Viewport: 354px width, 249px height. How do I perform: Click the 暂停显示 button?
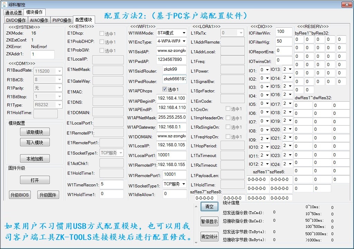click(209, 221)
